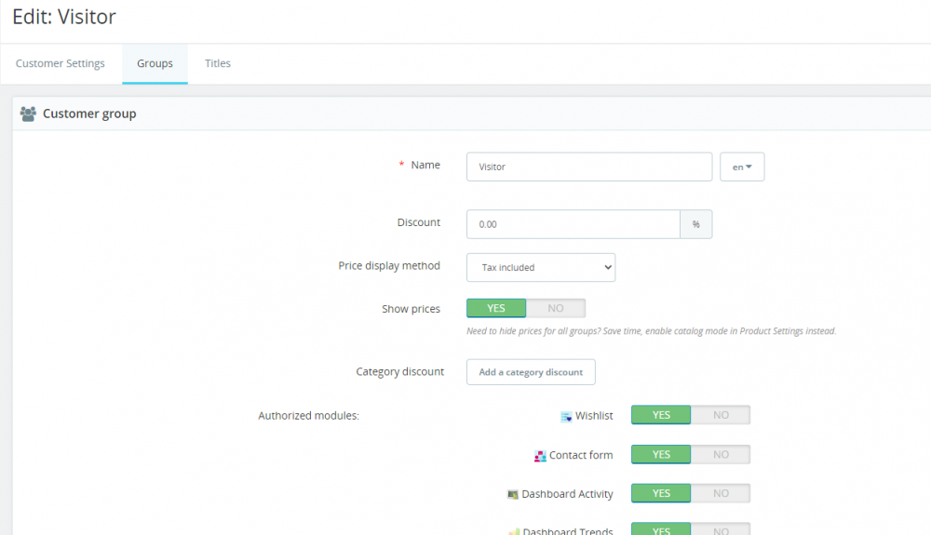Image resolution: width=931 pixels, height=535 pixels.
Task: Click the Dashboard Activity module icon
Action: pyautogui.click(x=512, y=494)
